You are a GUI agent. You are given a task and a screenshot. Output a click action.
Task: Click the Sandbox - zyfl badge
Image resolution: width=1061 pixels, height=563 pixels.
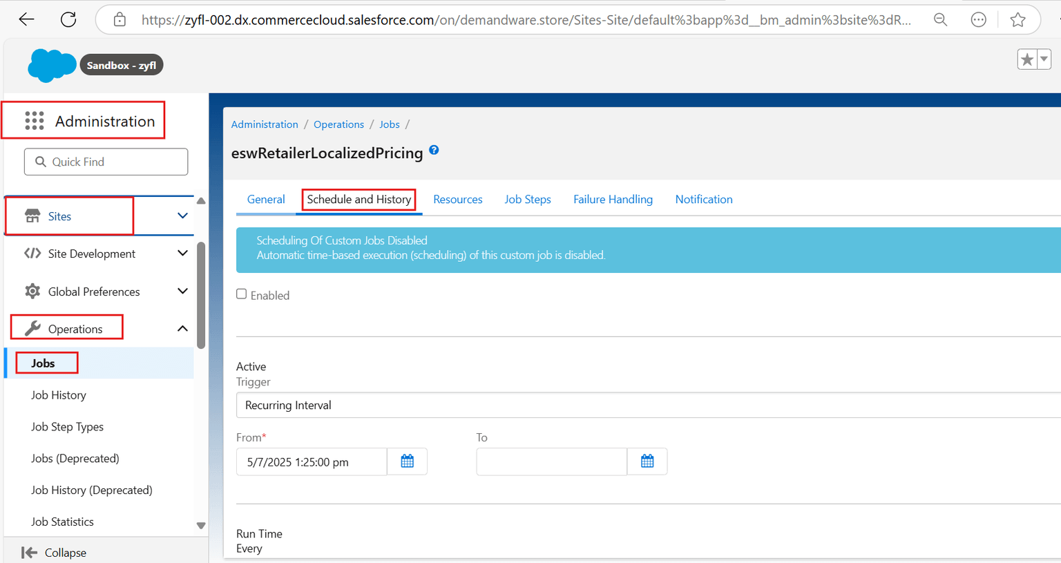coord(122,65)
